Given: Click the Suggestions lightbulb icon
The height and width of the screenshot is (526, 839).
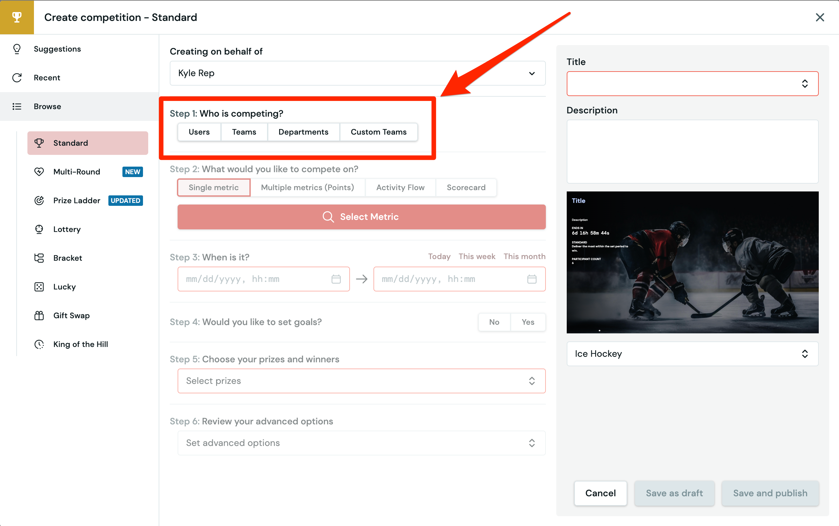Looking at the screenshot, I should click(x=17, y=49).
